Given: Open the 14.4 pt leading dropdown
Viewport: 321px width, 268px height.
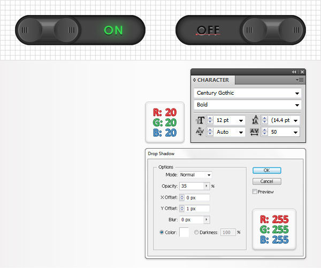Looking at the screenshot, I should click(296, 120).
